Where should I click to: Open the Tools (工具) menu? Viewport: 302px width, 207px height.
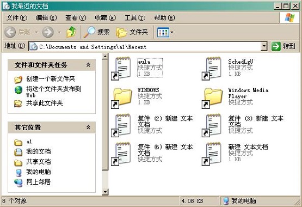135,18
